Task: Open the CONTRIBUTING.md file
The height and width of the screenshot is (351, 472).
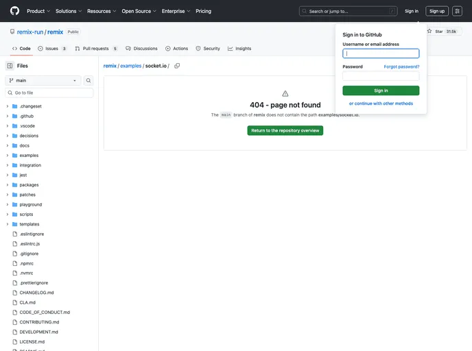Action: click(x=39, y=322)
